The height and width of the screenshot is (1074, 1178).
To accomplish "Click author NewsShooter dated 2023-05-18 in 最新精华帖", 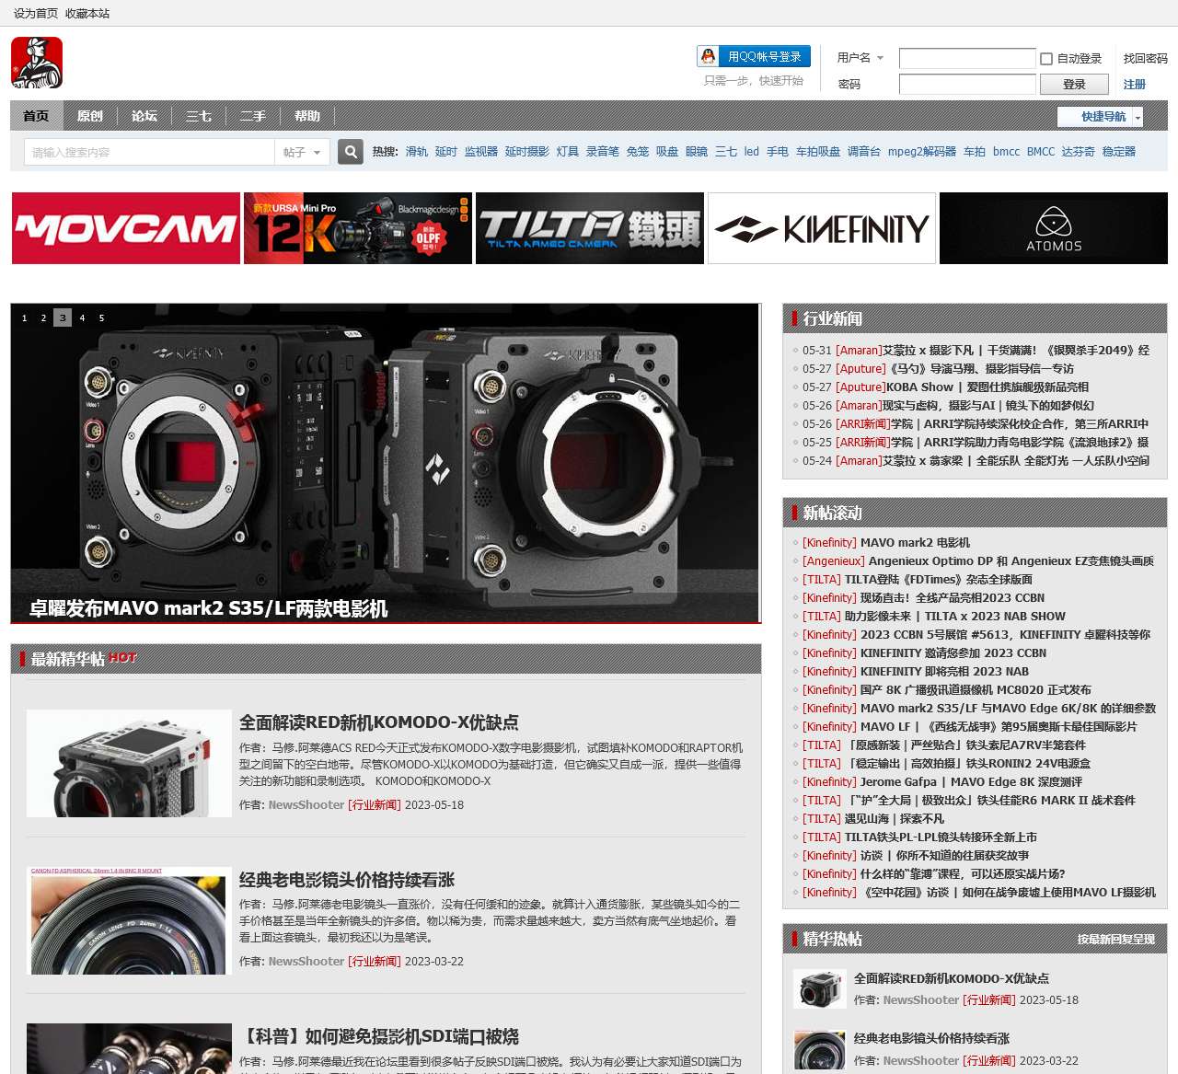I will point(306,805).
